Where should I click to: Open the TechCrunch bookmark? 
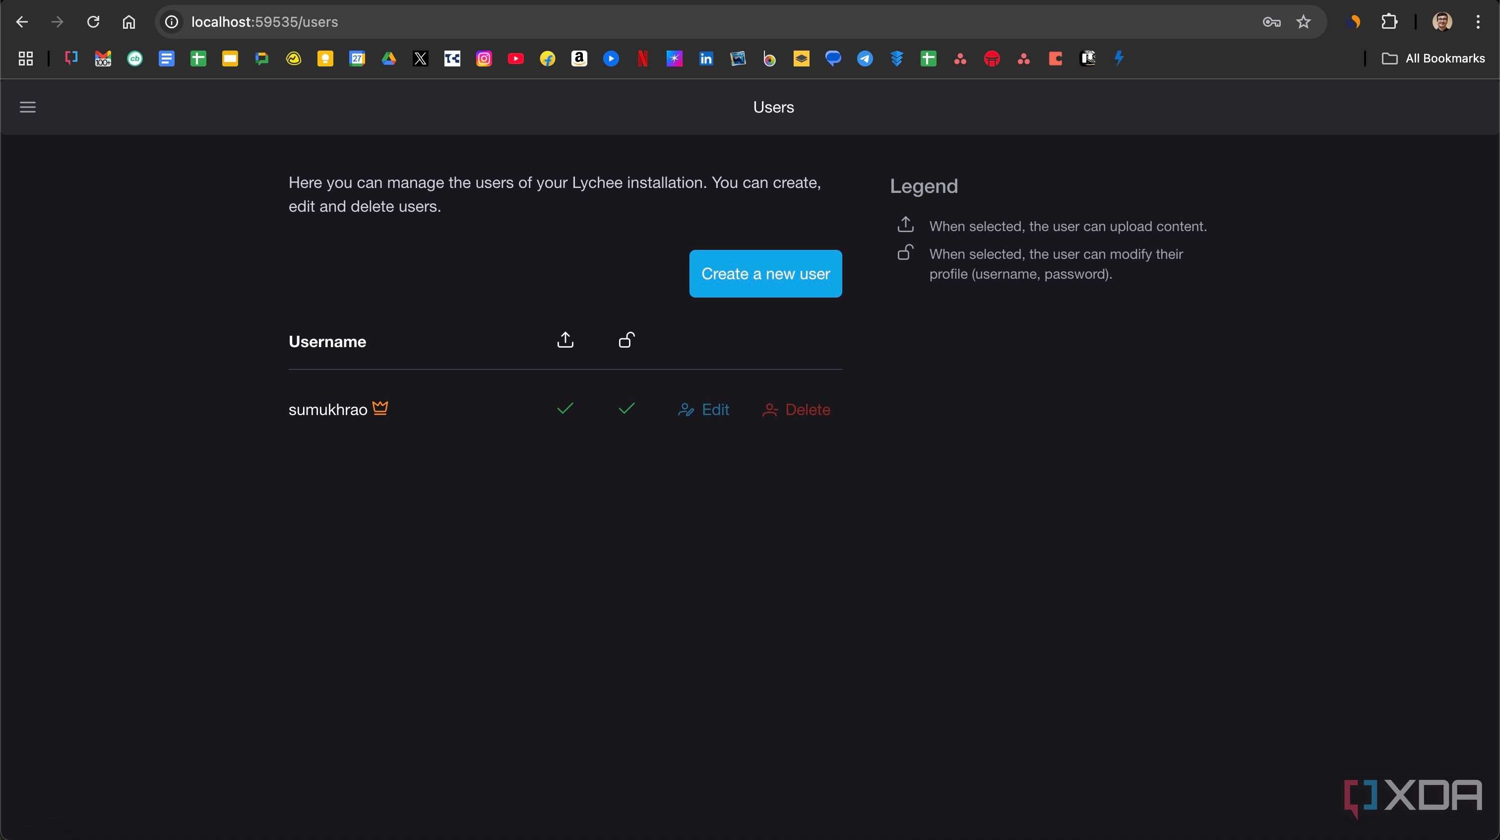coord(452,58)
